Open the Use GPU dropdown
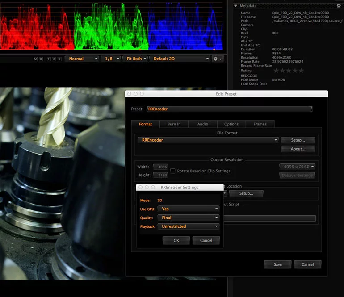This screenshot has width=344, height=297. click(189, 209)
